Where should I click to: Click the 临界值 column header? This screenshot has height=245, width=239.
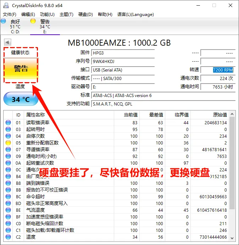point(178,115)
